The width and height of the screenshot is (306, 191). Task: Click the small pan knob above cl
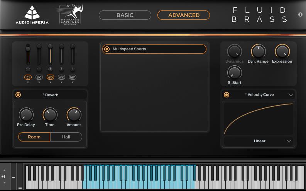(x=28, y=69)
